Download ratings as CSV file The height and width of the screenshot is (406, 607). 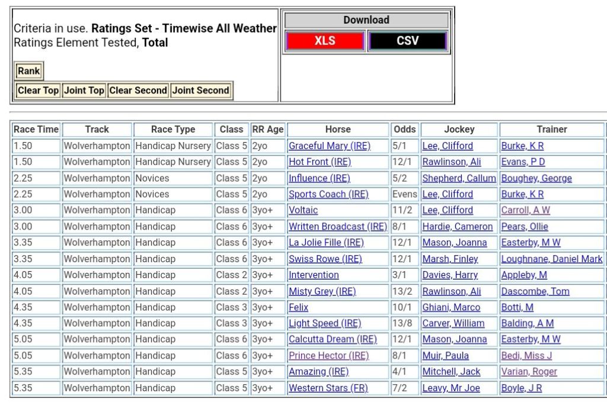[407, 41]
